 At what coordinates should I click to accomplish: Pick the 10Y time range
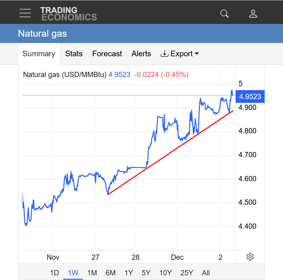click(x=165, y=273)
